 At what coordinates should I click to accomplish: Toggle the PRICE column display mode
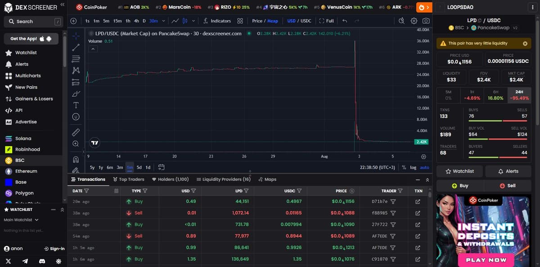pyautogui.click(x=352, y=191)
